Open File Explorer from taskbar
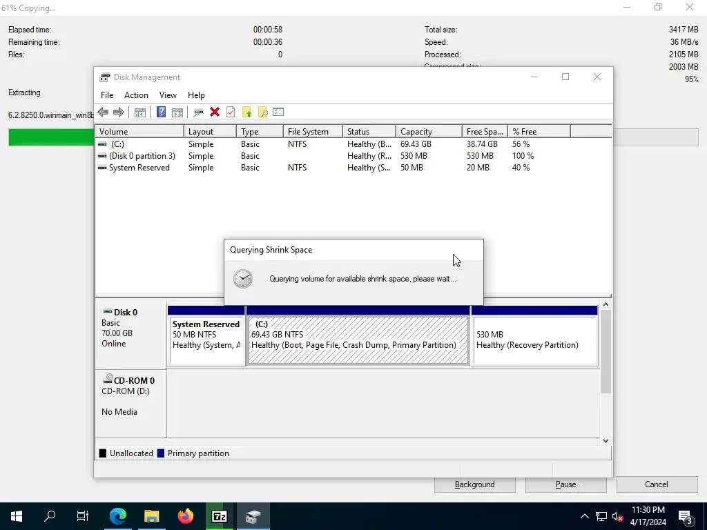 pos(151,516)
